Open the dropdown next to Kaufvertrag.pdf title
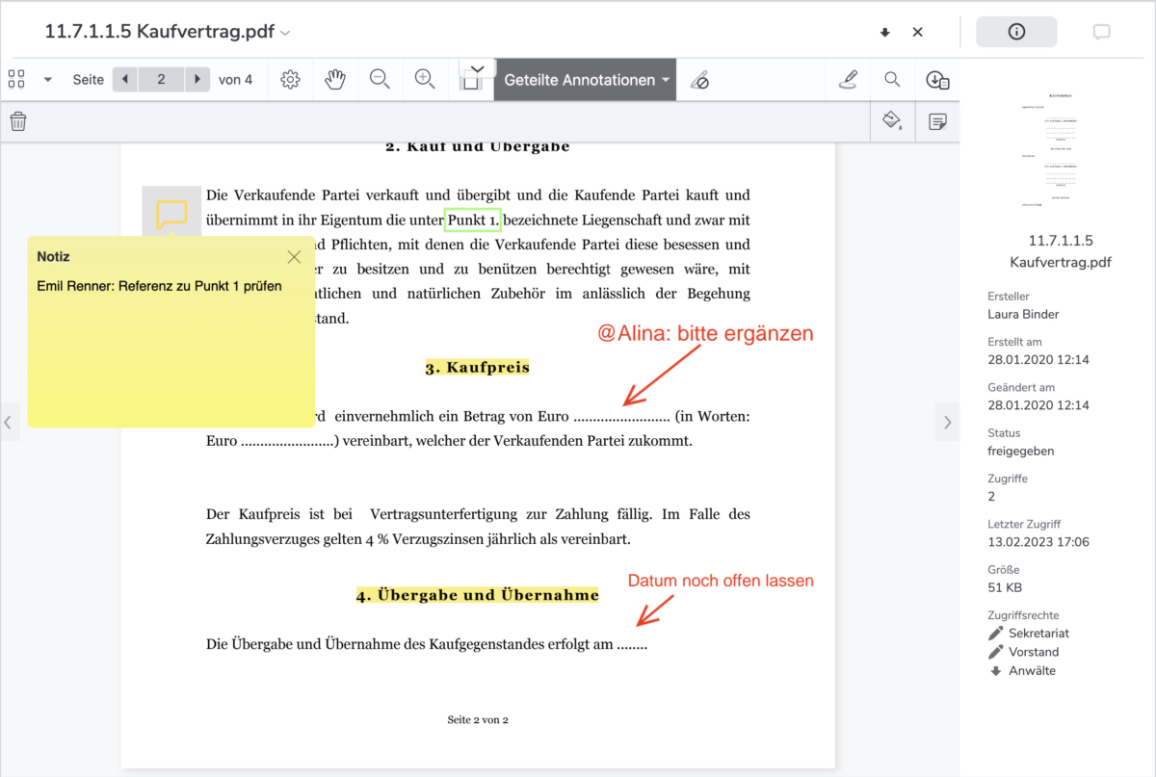 pyautogui.click(x=285, y=33)
